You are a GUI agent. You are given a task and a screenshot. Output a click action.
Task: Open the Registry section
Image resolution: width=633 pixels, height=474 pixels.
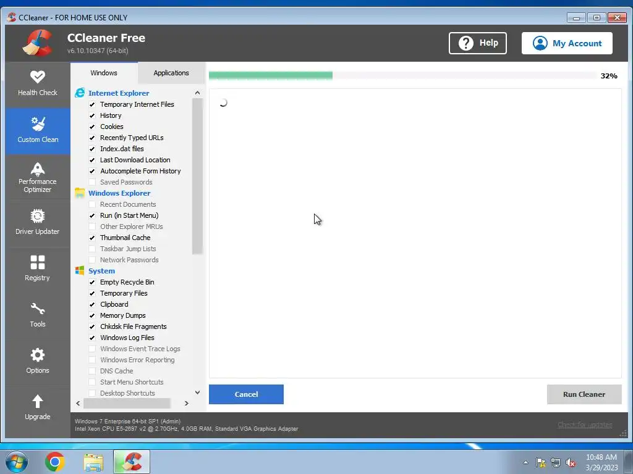coord(38,270)
